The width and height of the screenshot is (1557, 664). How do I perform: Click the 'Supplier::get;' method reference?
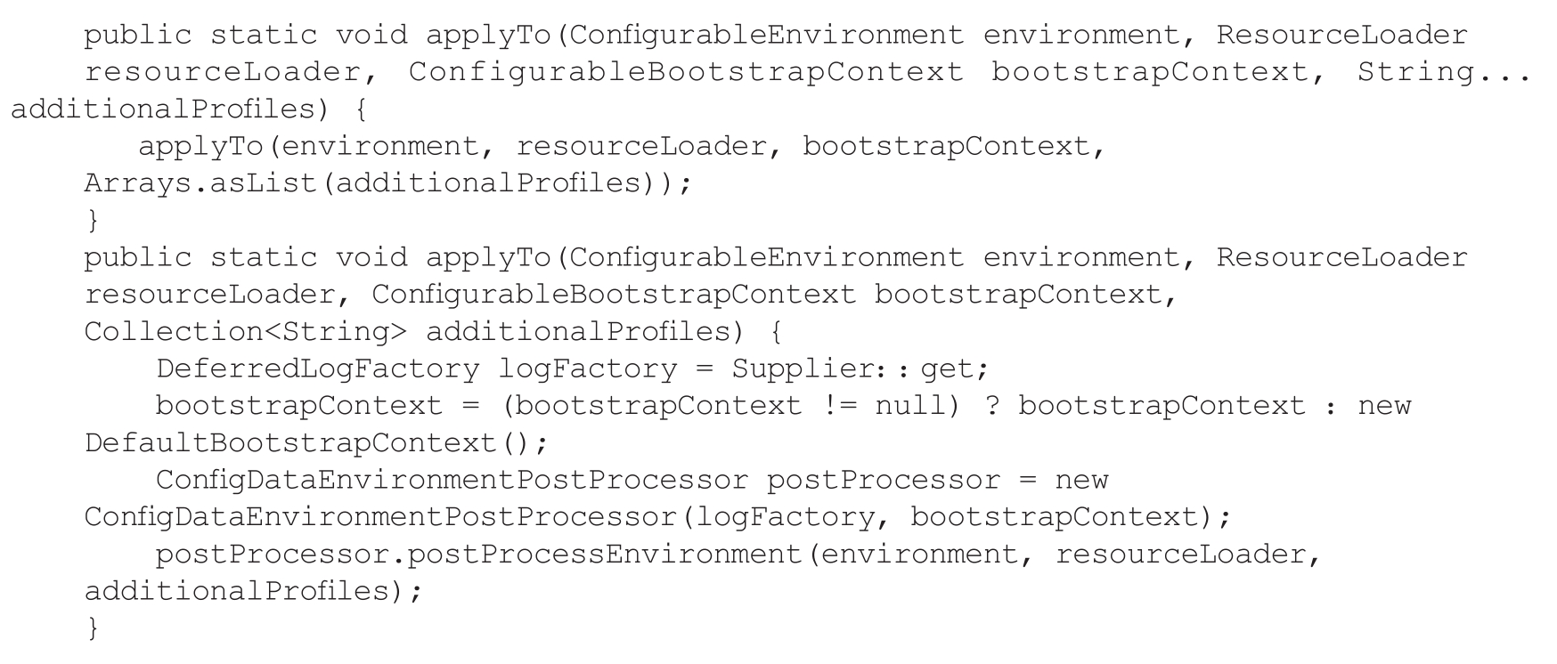860,368
